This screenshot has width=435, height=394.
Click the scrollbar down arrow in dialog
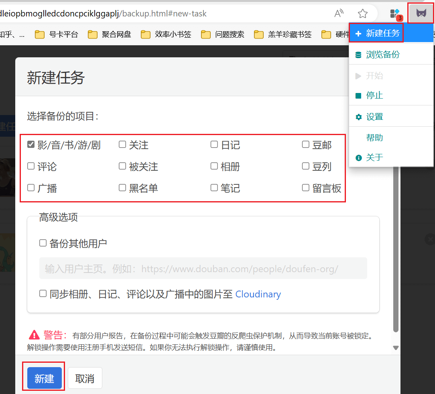396,348
